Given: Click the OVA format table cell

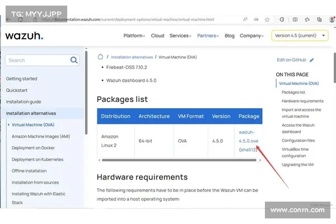Looking at the screenshot, I should point(191,141).
